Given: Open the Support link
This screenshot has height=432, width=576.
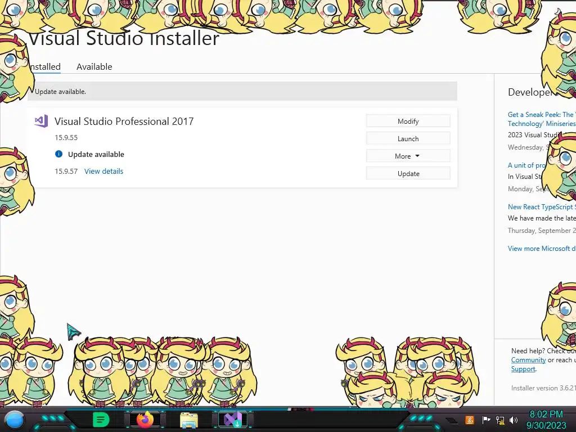Looking at the screenshot, I should (x=523, y=369).
